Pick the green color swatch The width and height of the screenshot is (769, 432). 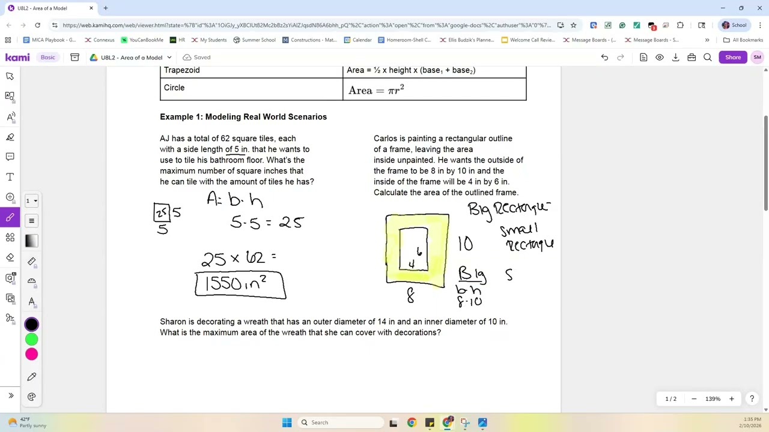(x=31, y=340)
